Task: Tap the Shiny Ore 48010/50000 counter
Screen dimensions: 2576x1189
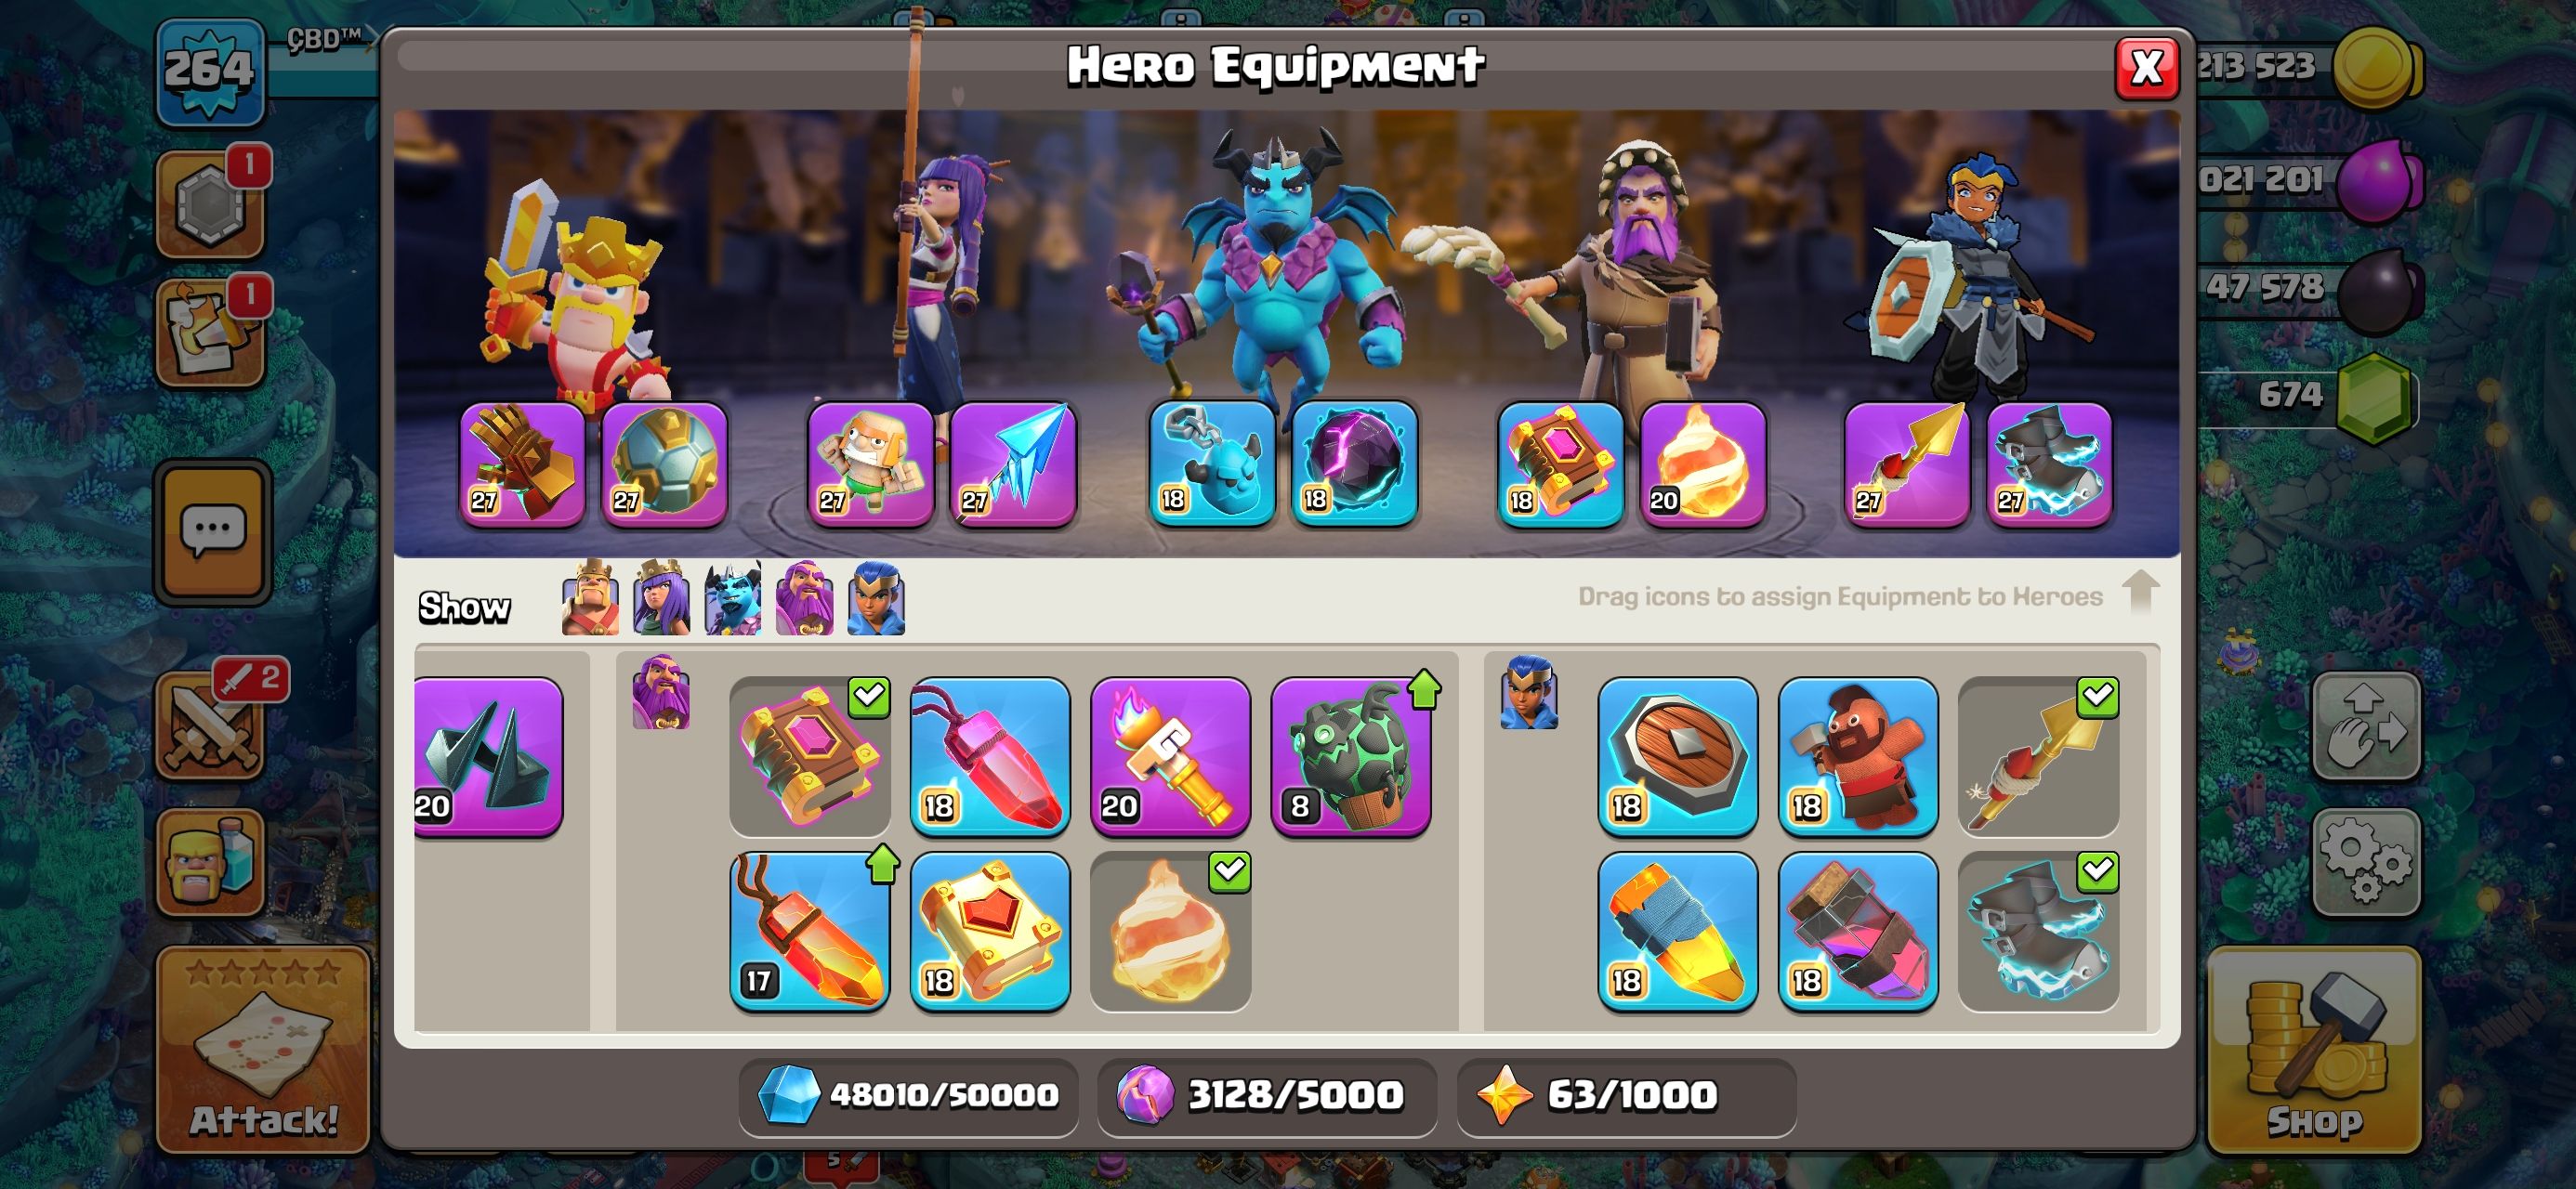Action: tap(908, 1096)
